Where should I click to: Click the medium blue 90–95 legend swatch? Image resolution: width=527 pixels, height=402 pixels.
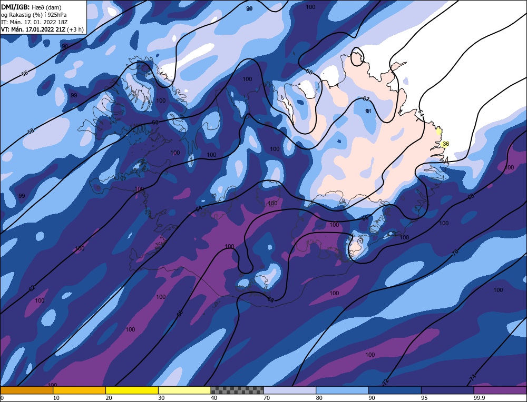(395, 390)
